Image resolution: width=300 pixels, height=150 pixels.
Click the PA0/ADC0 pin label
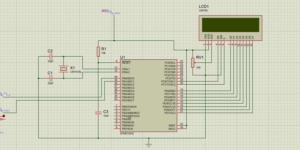tap(128, 78)
